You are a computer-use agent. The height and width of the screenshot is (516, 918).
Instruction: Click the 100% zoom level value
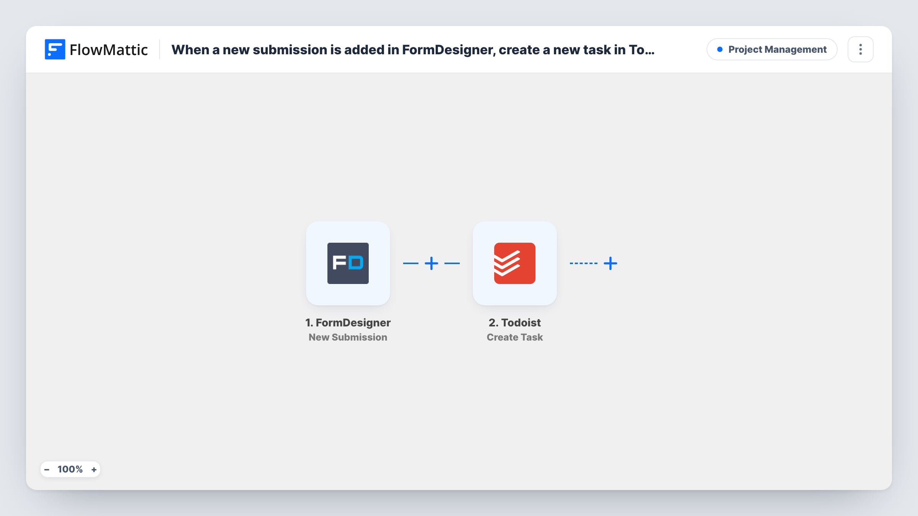point(70,469)
